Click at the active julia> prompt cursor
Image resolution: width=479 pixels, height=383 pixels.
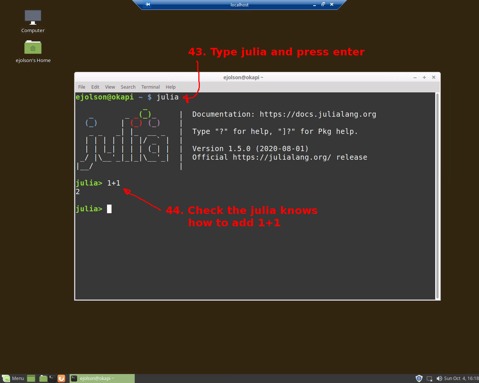click(x=109, y=209)
